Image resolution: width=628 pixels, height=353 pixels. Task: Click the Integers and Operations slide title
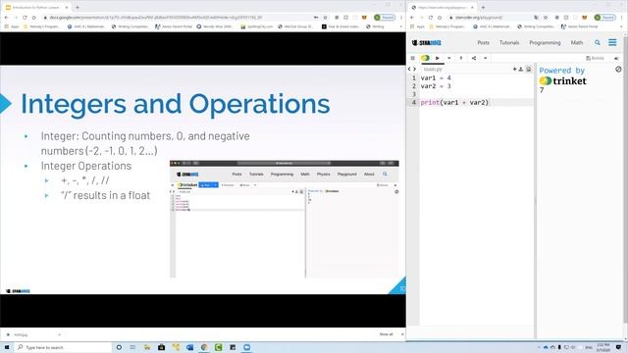coord(175,104)
